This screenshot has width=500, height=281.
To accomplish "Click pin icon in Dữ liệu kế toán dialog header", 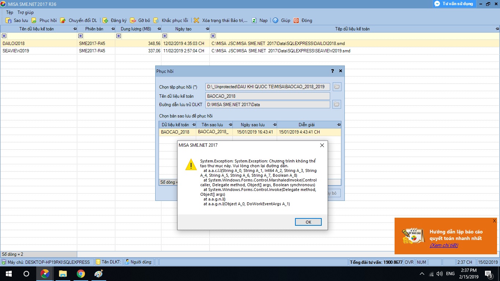I will (x=193, y=125).
